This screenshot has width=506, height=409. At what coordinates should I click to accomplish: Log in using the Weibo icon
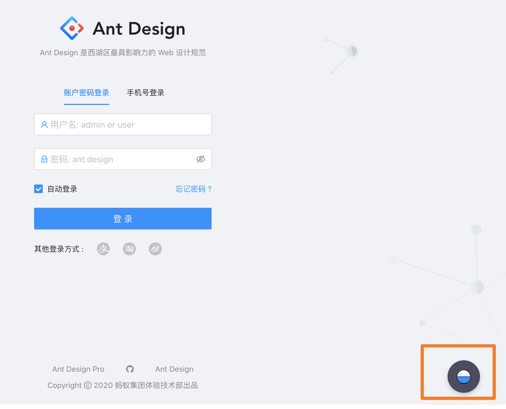click(x=155, y=249)
